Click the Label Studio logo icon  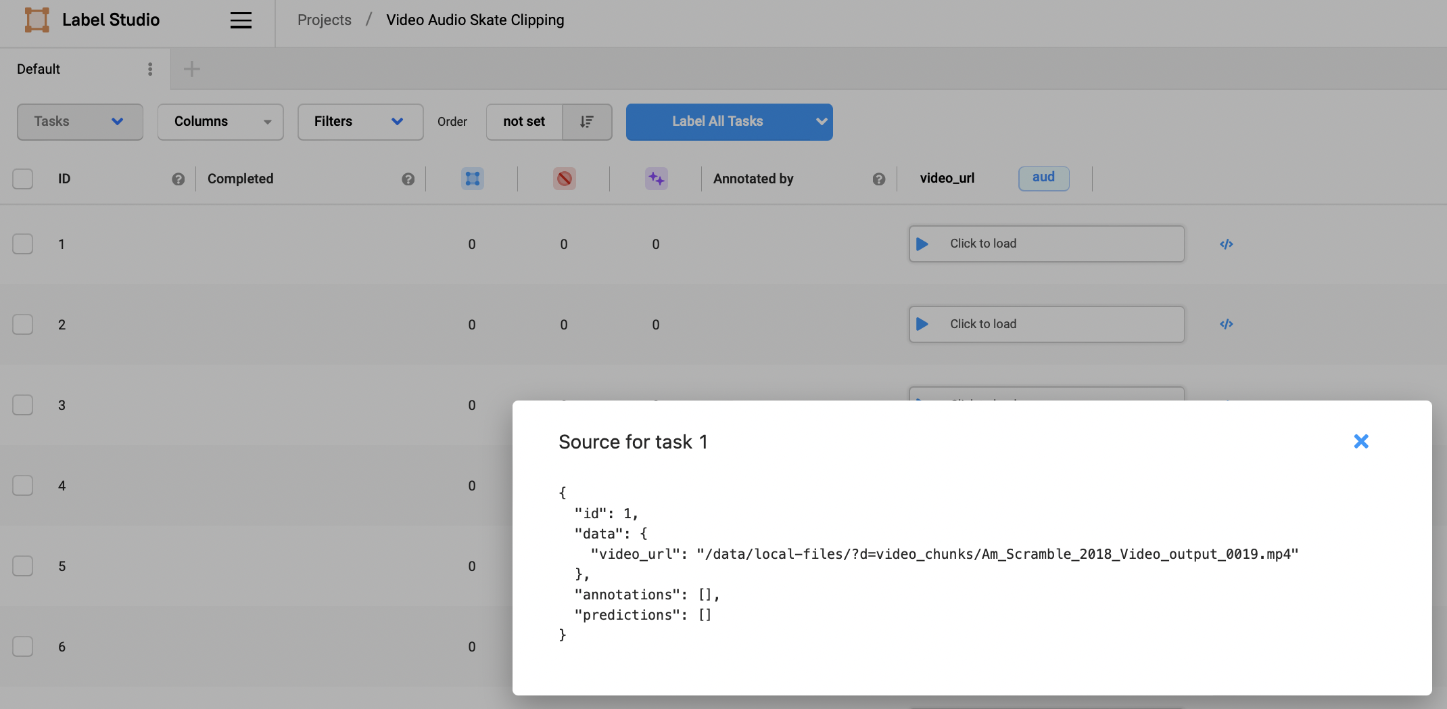click(x=37, y=20)
